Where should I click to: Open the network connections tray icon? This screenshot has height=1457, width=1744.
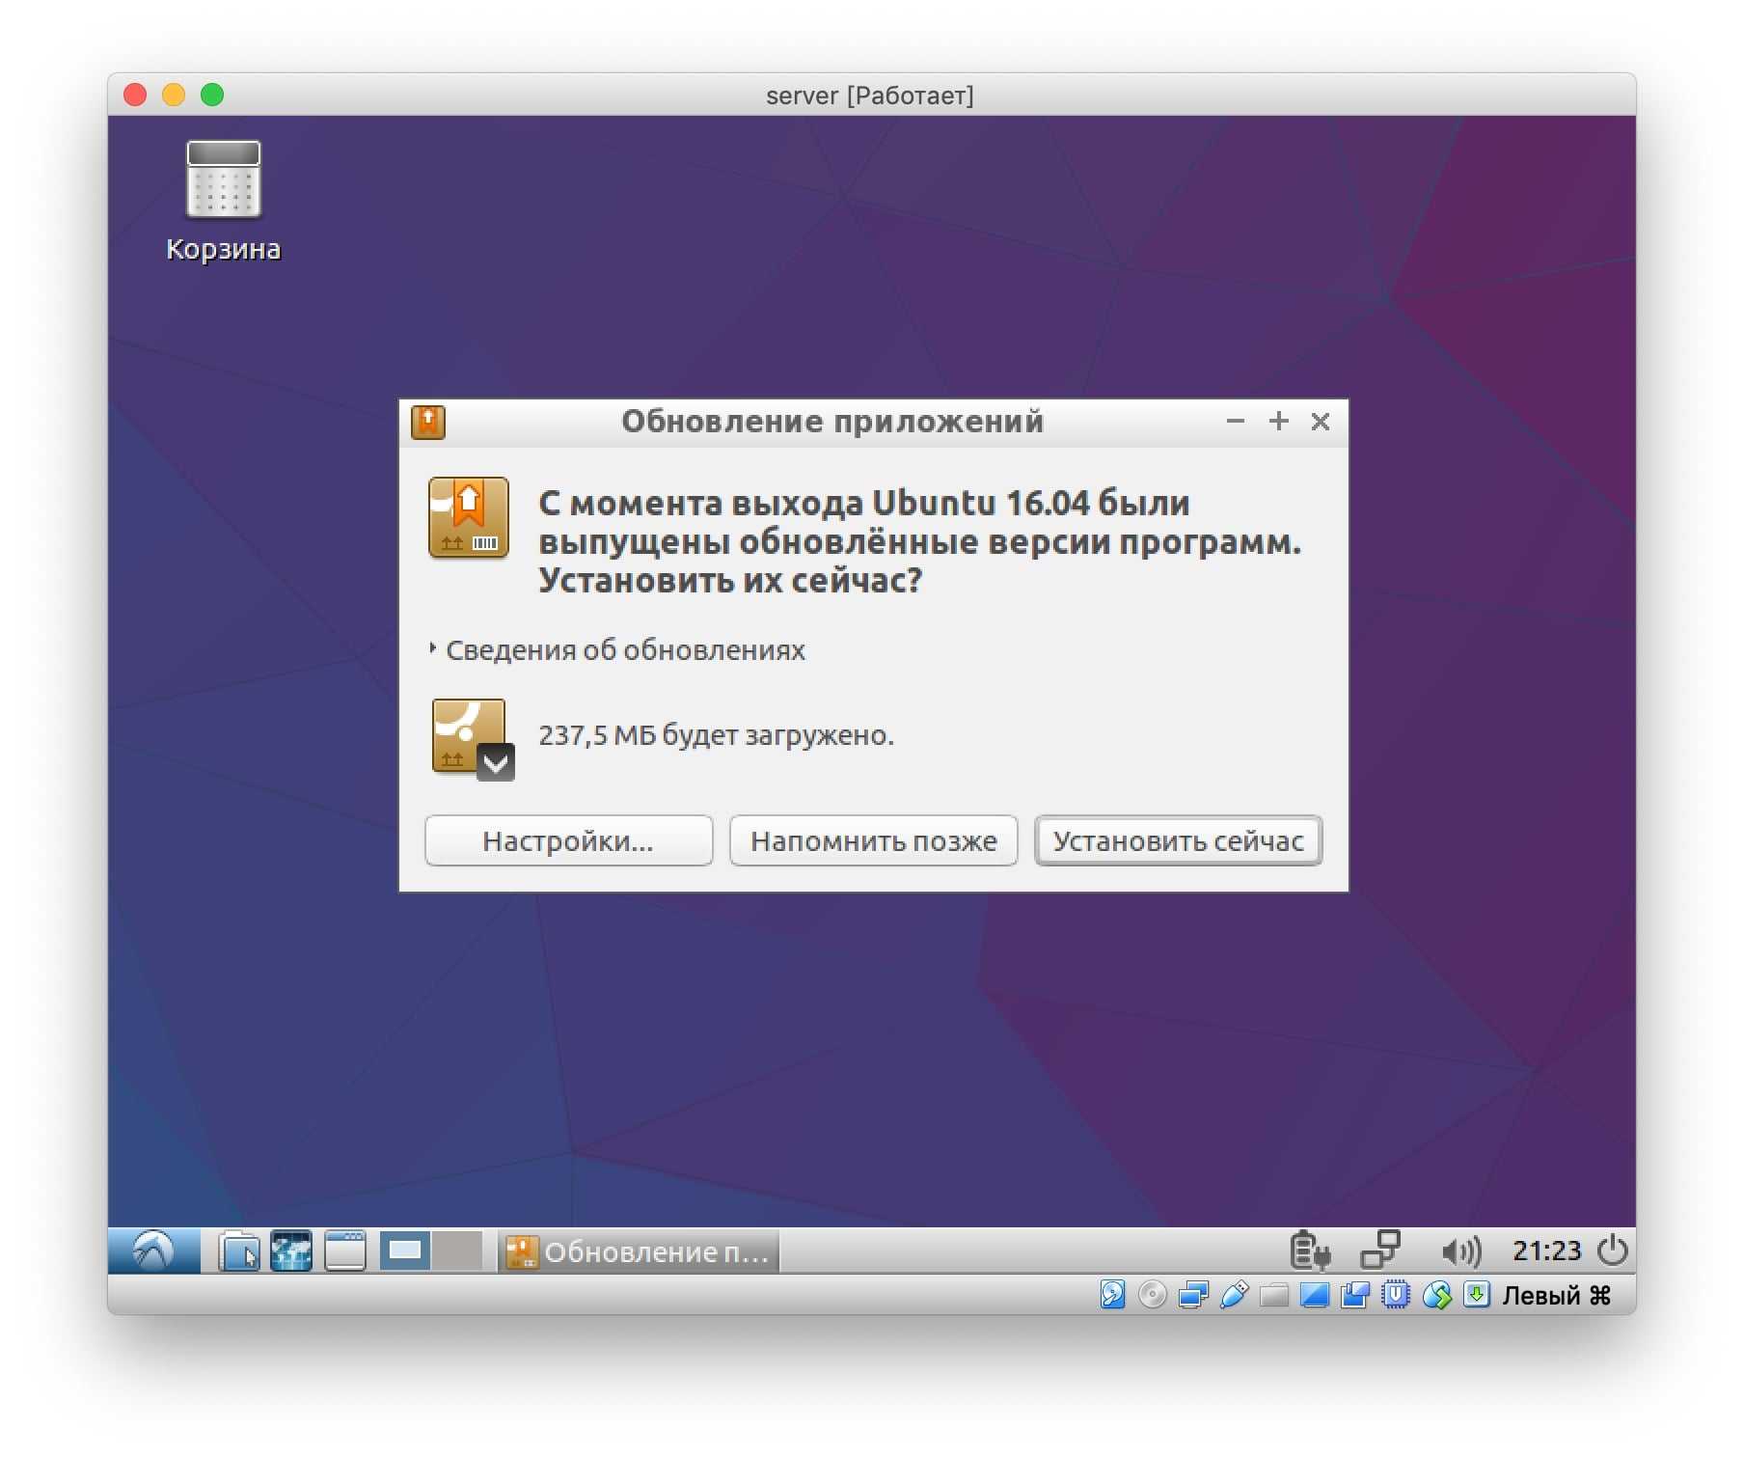tap(1380, 1251)
